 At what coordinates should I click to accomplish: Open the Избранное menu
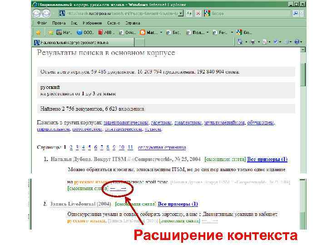tap(92, 23)
